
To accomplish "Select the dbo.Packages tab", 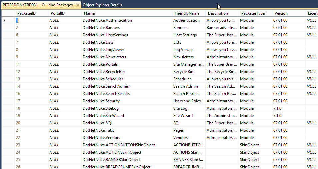I will point(38,5).
